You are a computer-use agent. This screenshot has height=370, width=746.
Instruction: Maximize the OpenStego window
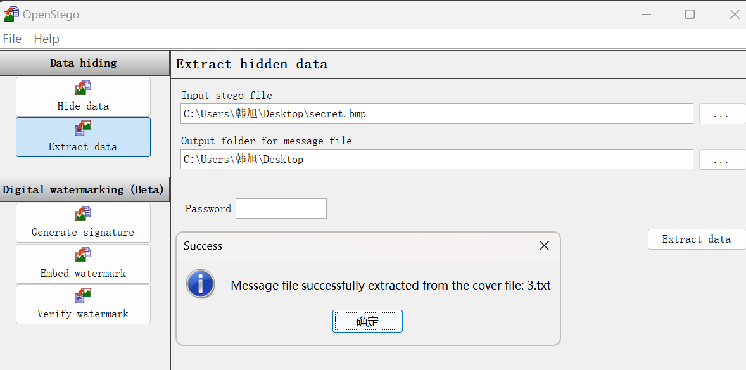click(690, 14)
